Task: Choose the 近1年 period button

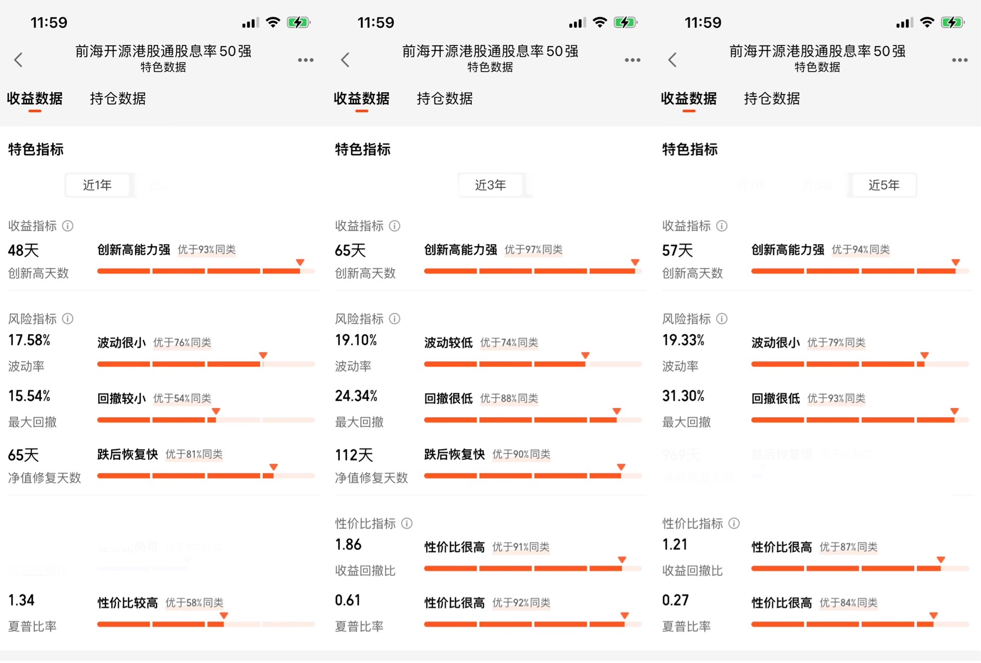Action: [x=97, y=185]
